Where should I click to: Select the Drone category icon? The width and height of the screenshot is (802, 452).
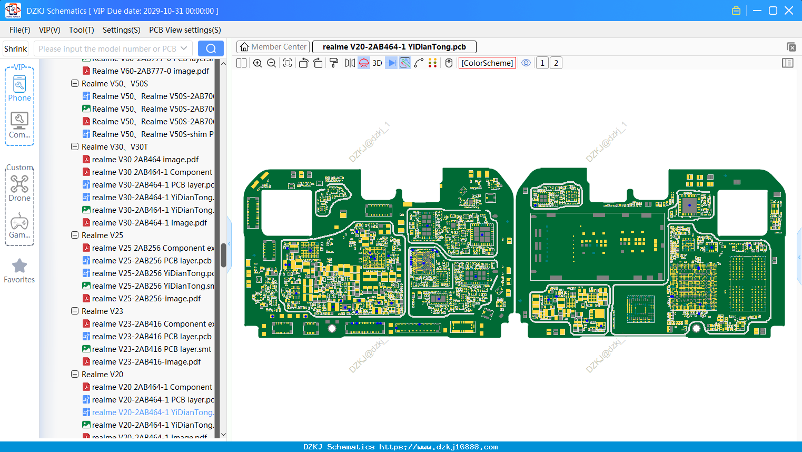[19, 188]
